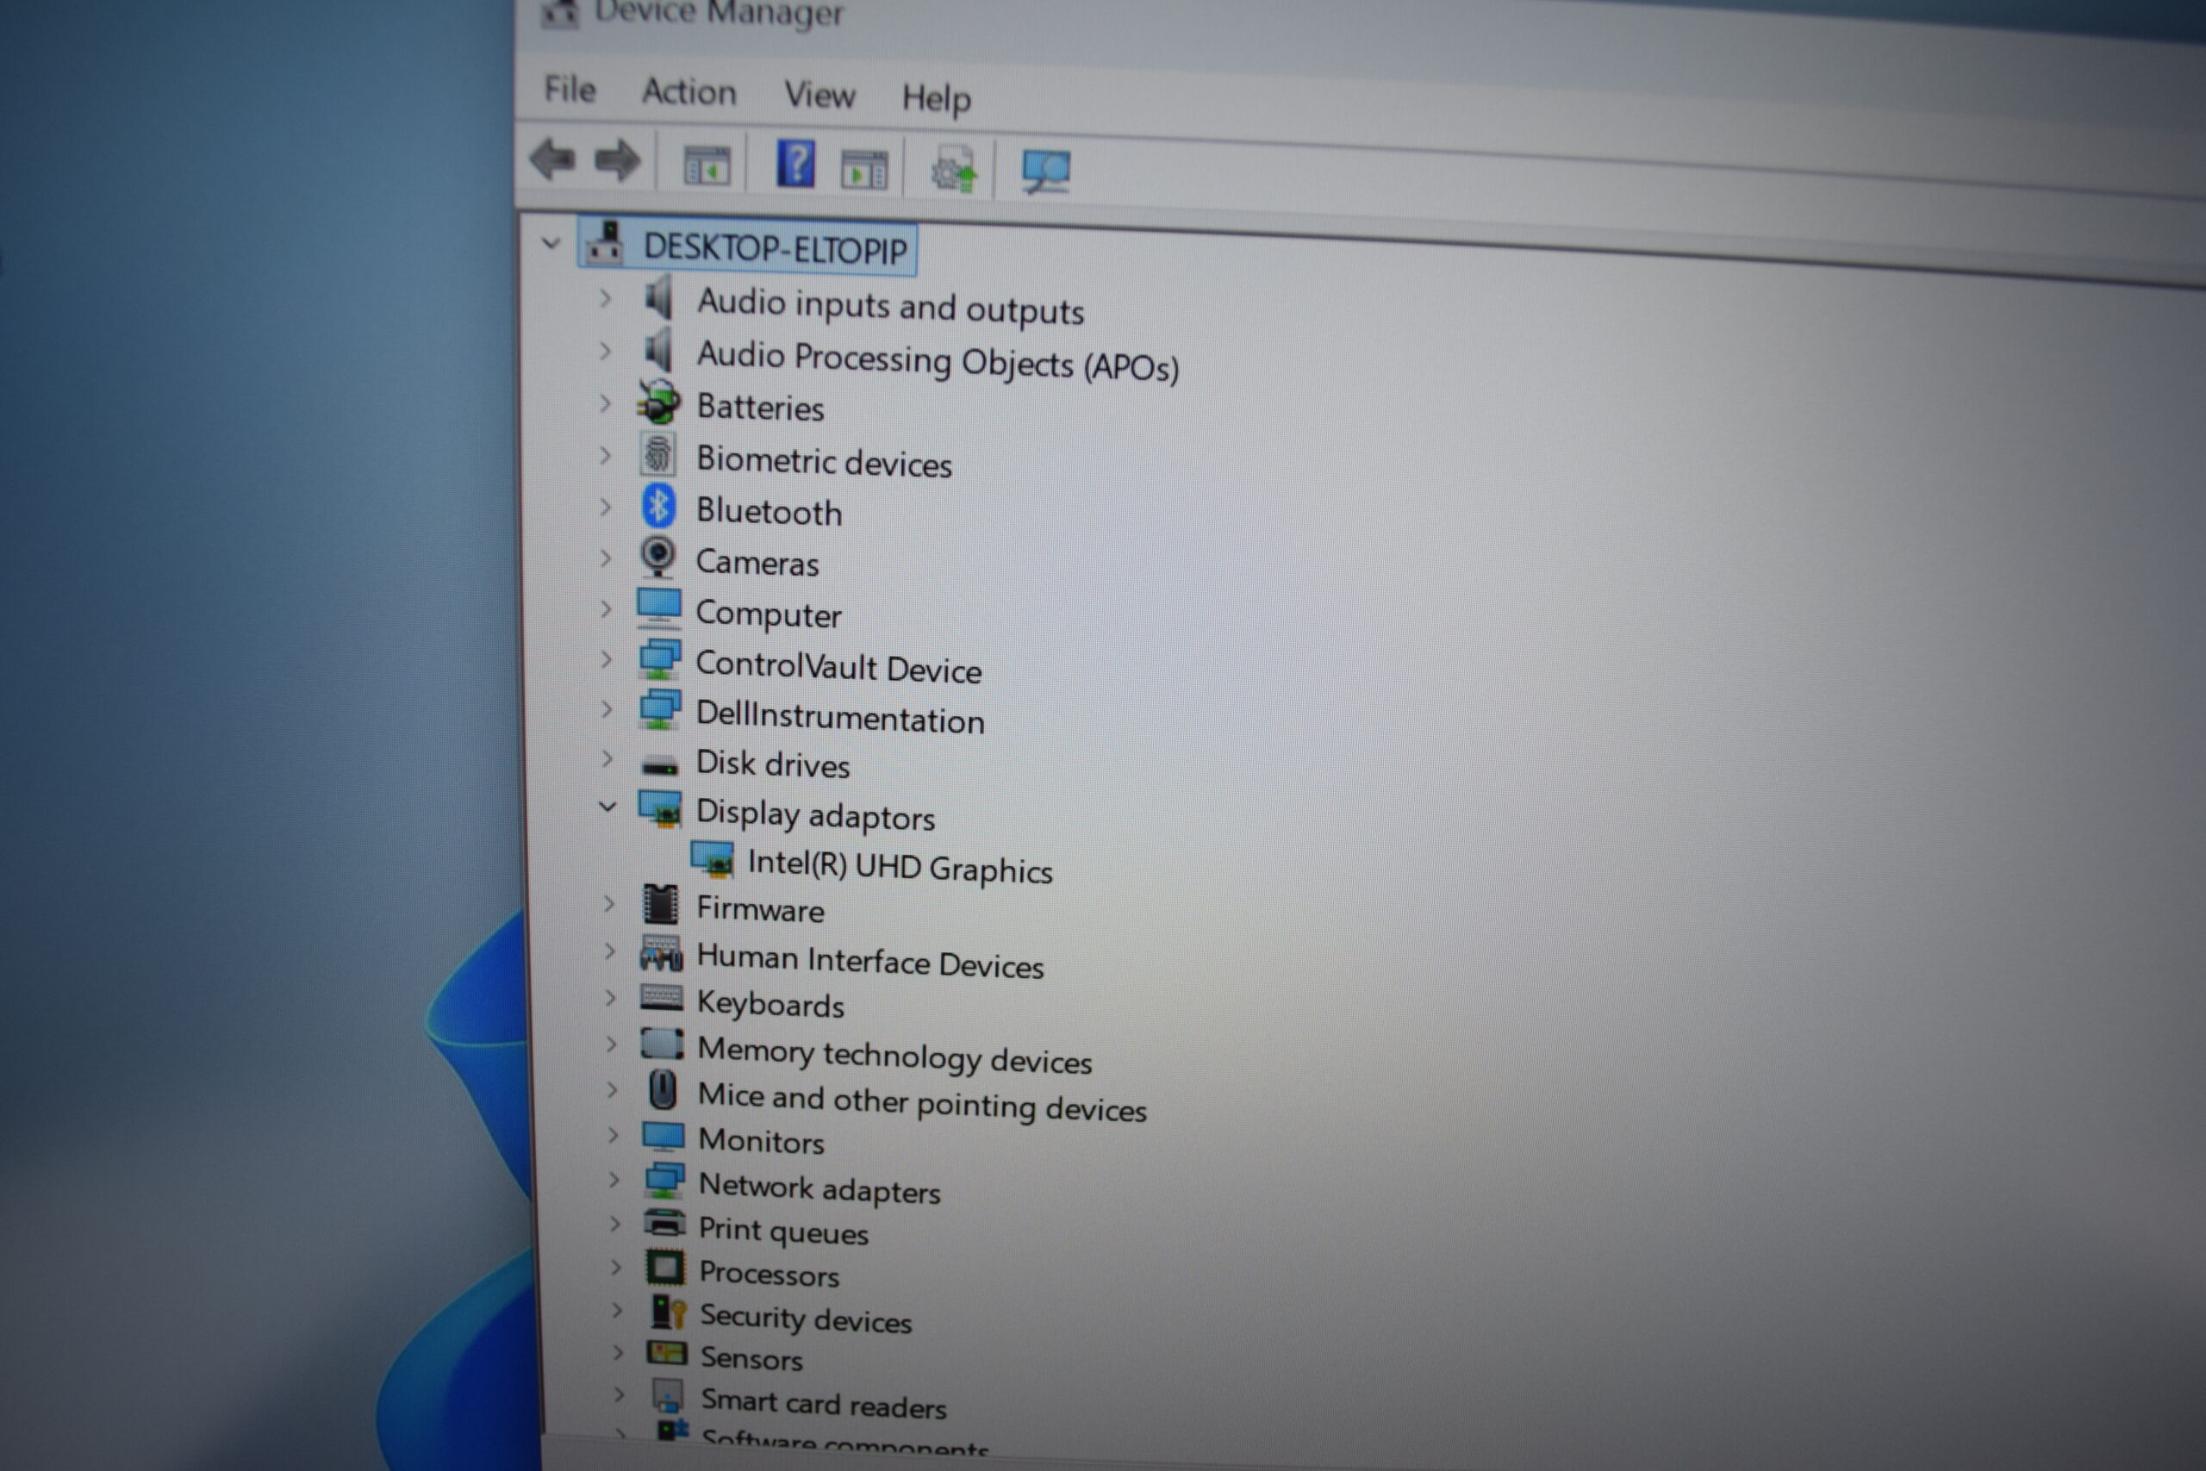Click Show/Hide Console Tree toolbar icon

pos(707,166)
